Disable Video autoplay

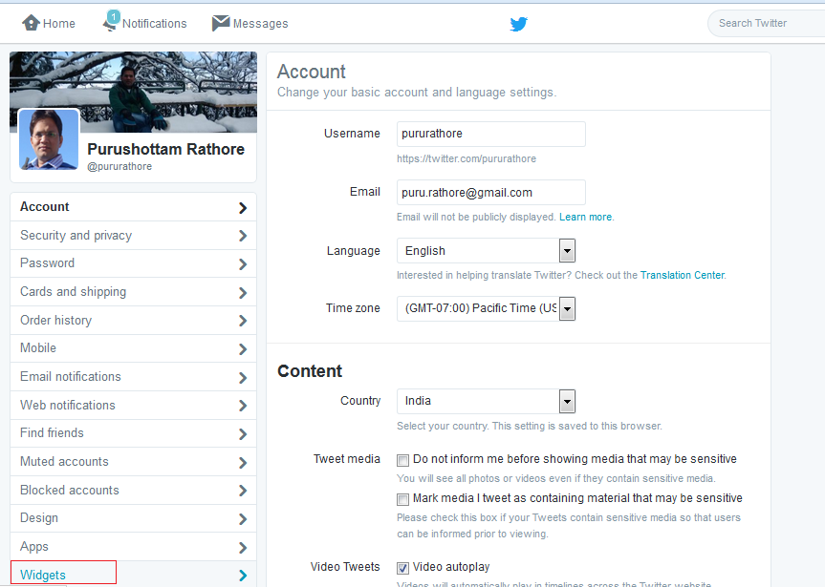pos(402,567)
